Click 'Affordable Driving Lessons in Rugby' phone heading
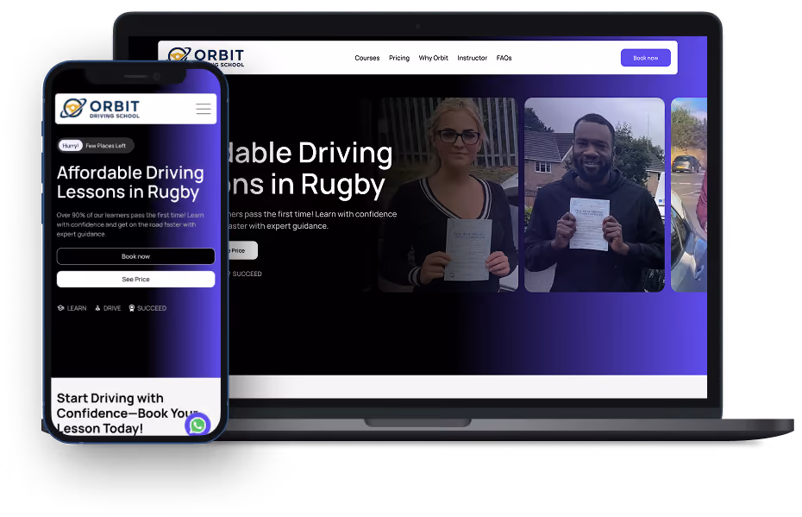 pos(130,182)
